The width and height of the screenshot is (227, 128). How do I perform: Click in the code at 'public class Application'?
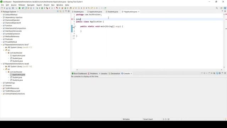coord(89,22)
